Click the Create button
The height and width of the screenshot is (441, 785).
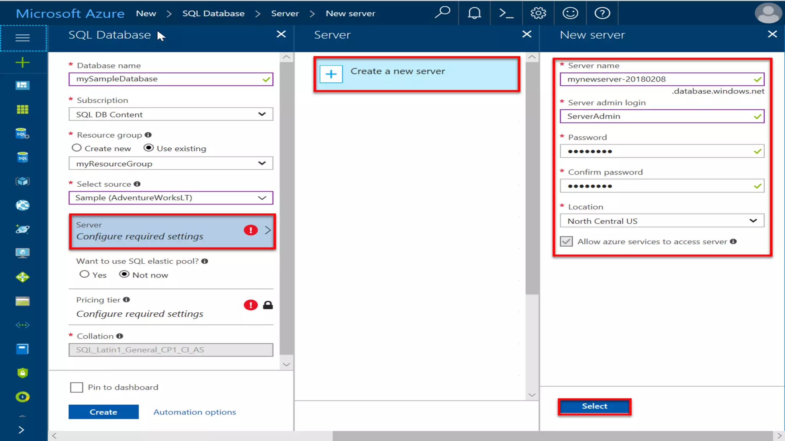pyautogui.click(x=103, y=412)
